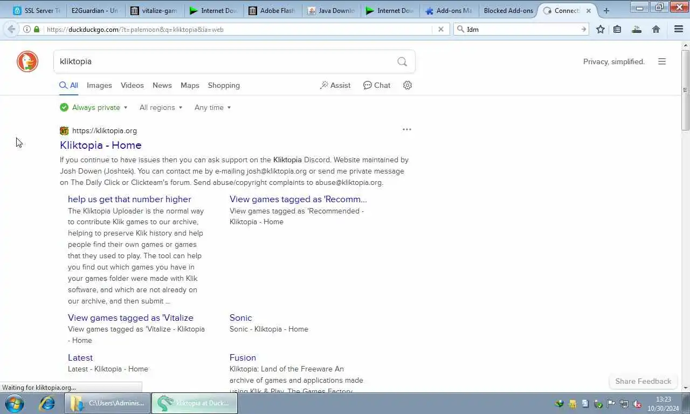Open the three-dots menu for the Kliktopia result

[407, 129]
